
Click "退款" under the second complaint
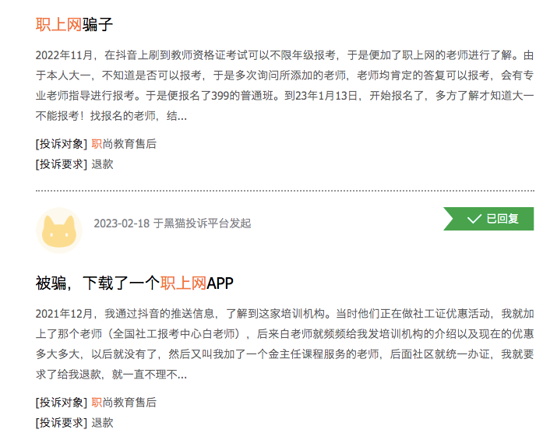tap(102, 423)
